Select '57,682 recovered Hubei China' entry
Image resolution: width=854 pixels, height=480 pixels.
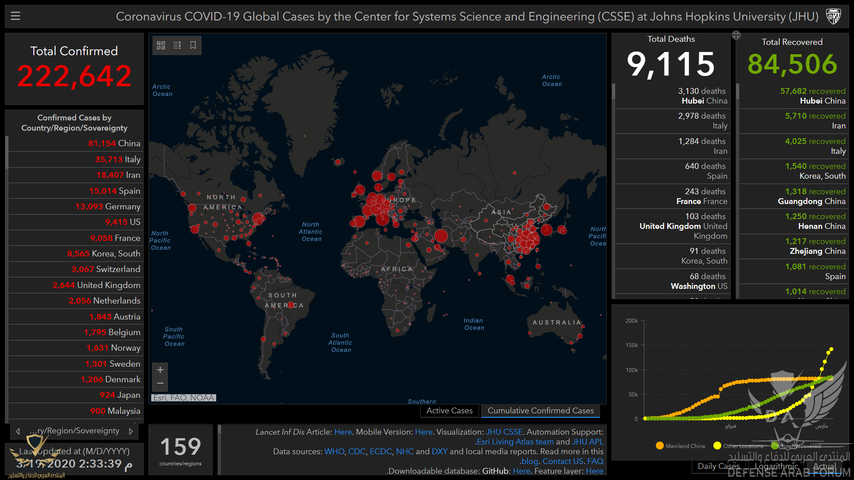click(x=793, y=96)
